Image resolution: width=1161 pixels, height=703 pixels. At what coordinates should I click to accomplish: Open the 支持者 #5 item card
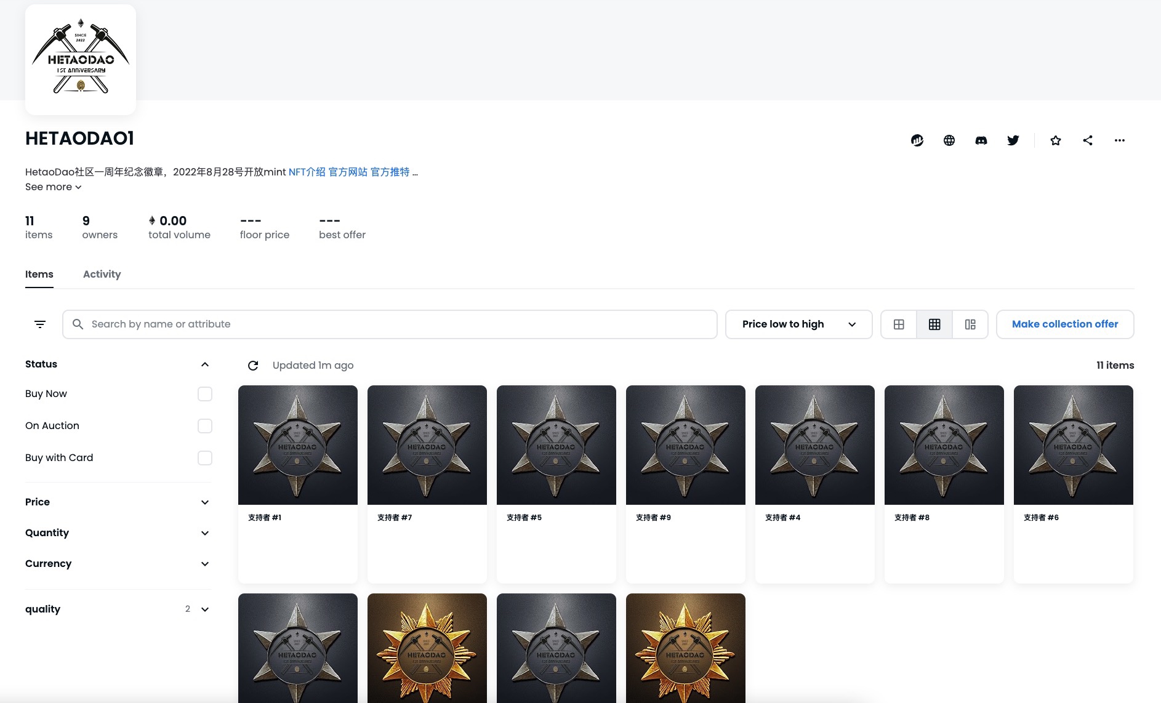pyautogui.click(x=556, y=484)
